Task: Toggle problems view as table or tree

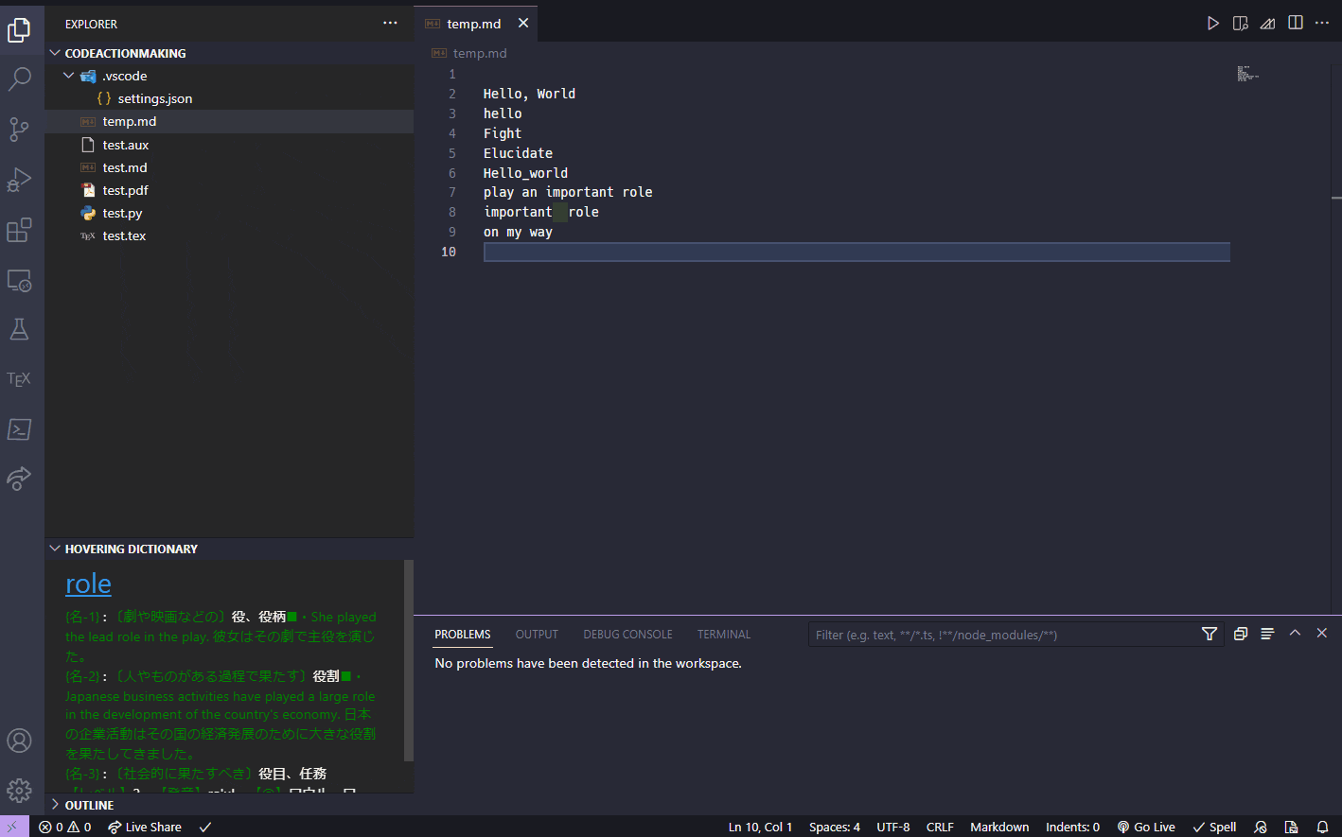Action: [1268, 634]
